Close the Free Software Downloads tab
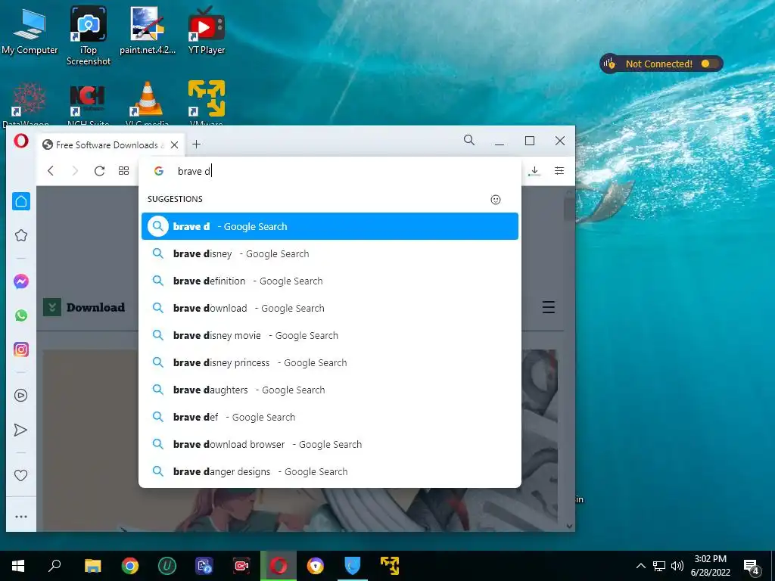 [x=175, y=144]
